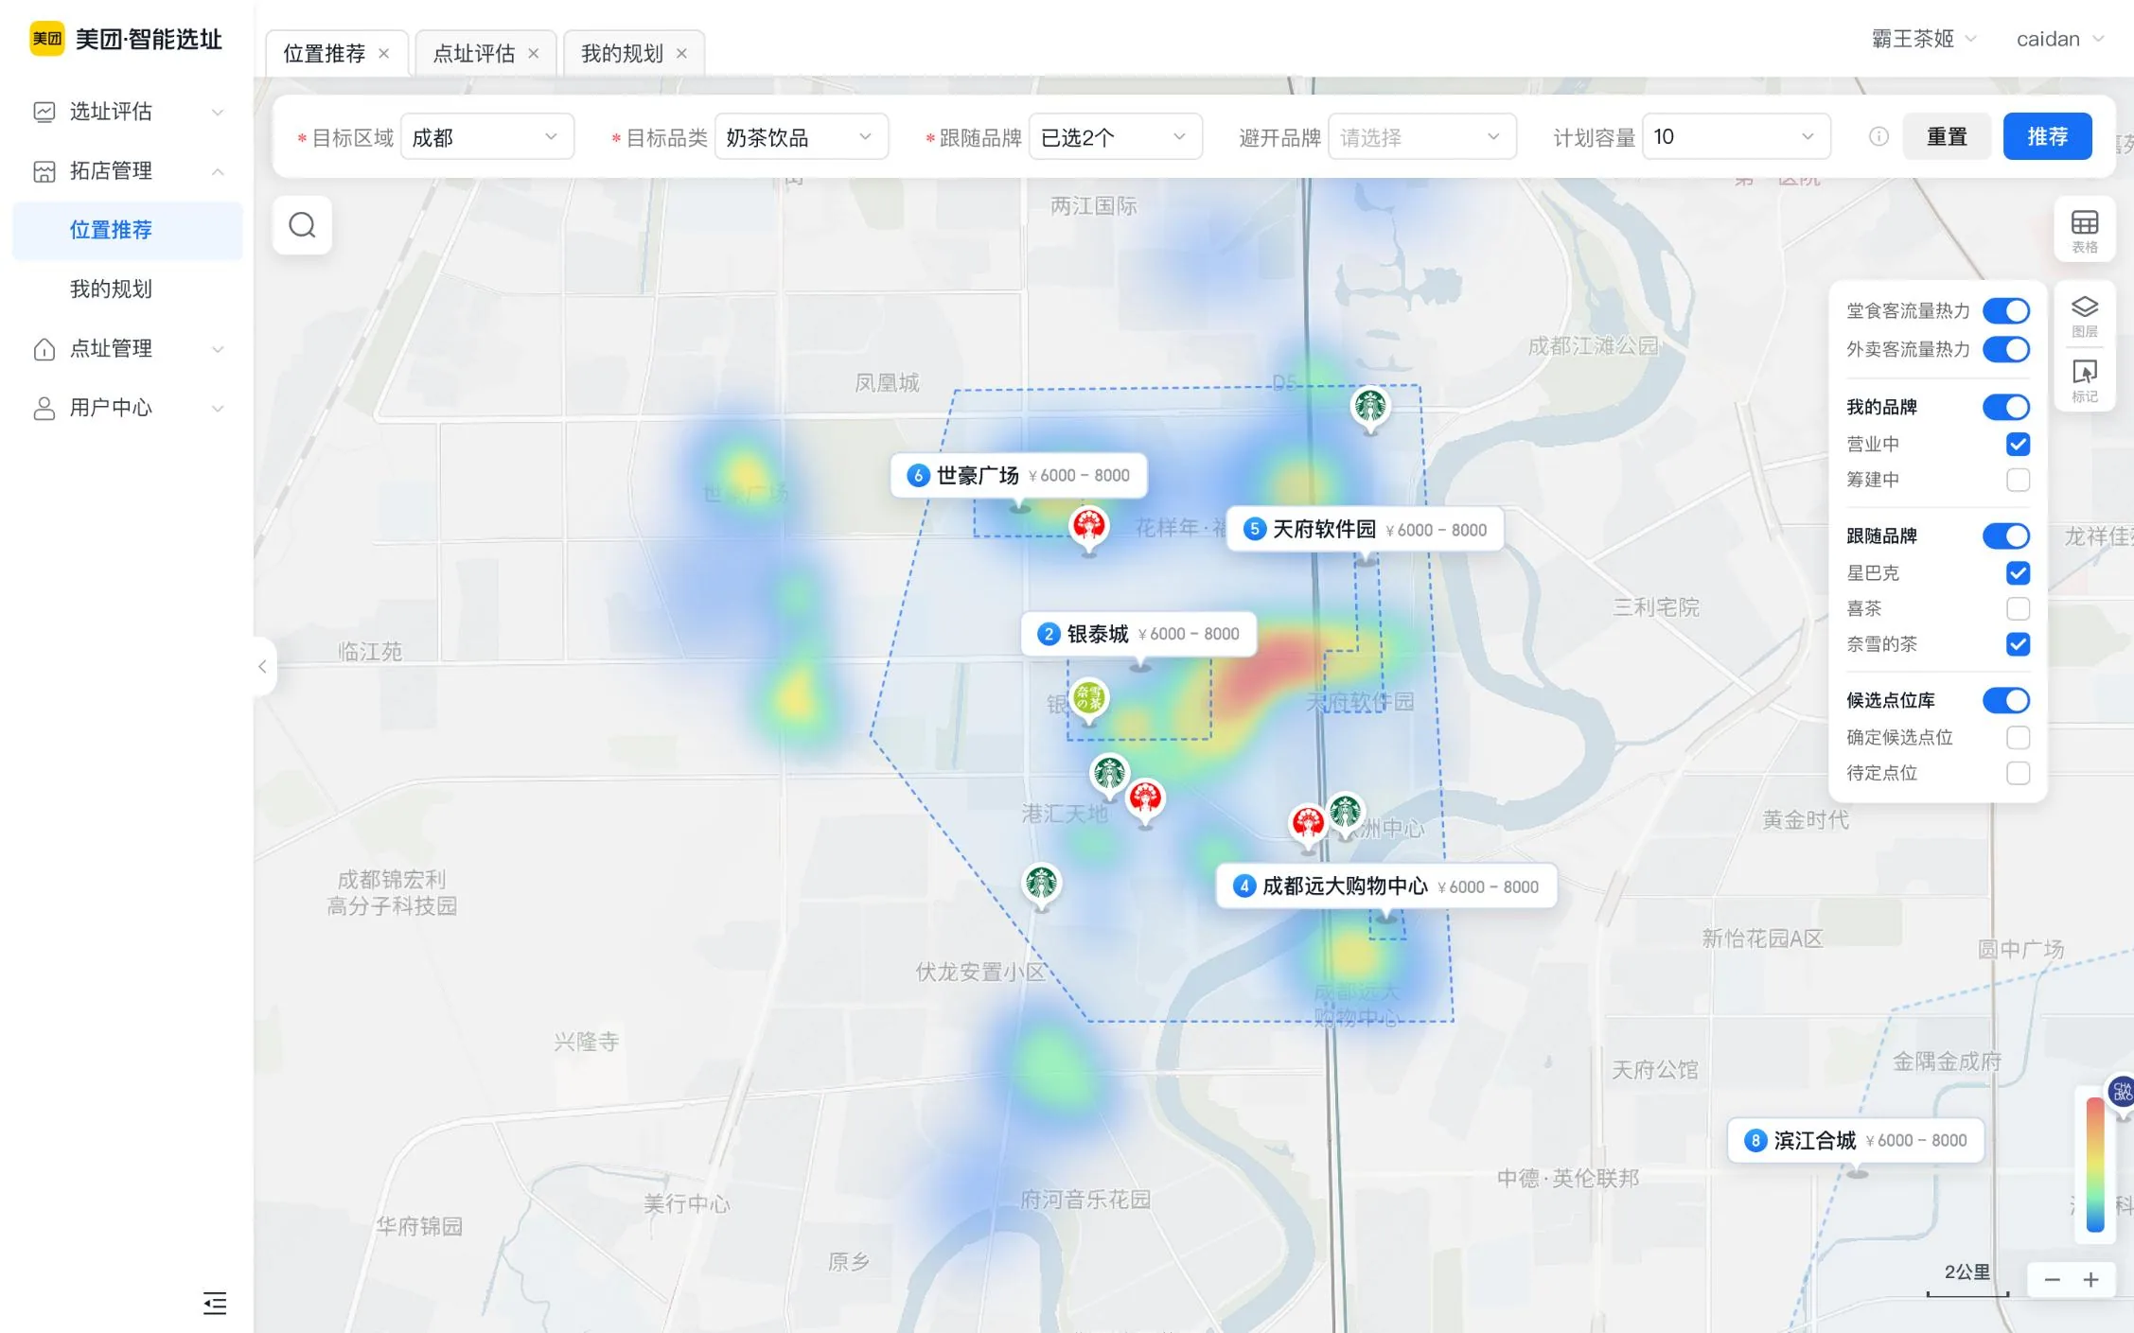Click the 重置 reset button
The height and width of the screenshot is (1333, 2134).
(1947, 137)
